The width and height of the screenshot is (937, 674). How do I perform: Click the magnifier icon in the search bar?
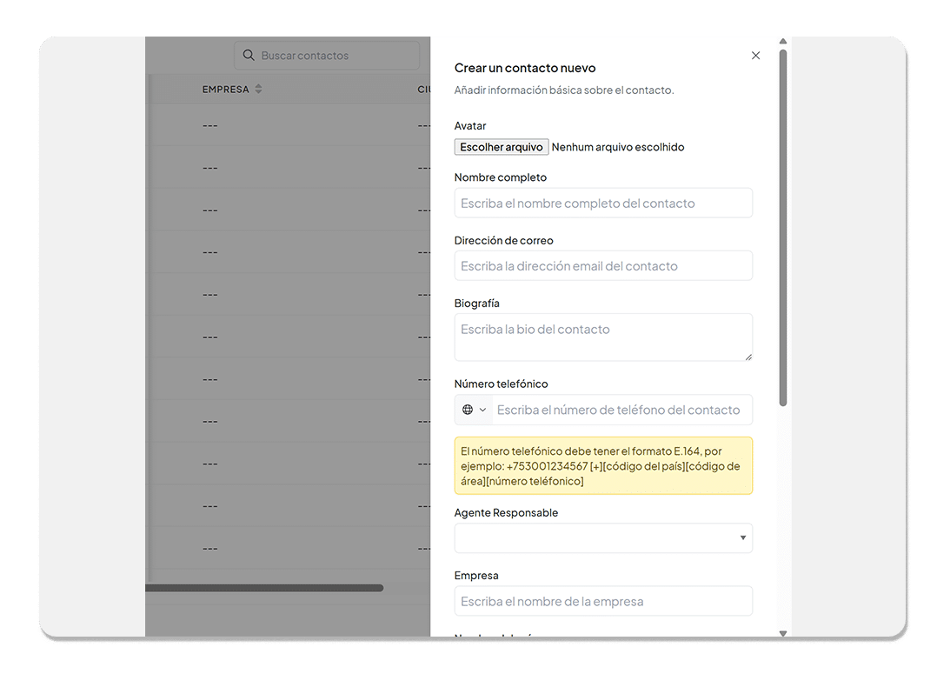pyautogui.click(x=248, y=55)
